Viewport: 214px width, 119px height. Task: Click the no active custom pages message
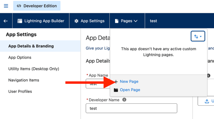(x=159, y=52)
